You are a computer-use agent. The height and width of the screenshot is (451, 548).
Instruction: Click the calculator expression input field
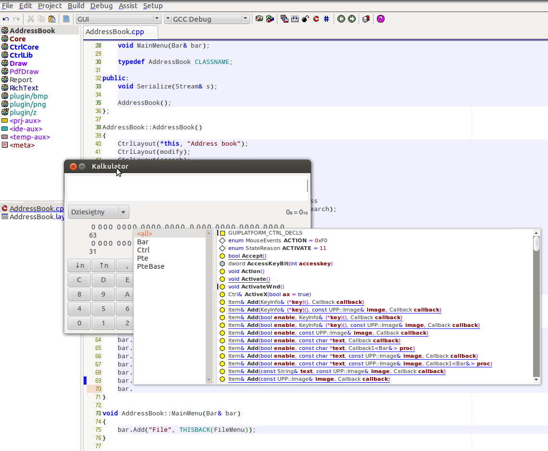point(187,188)
